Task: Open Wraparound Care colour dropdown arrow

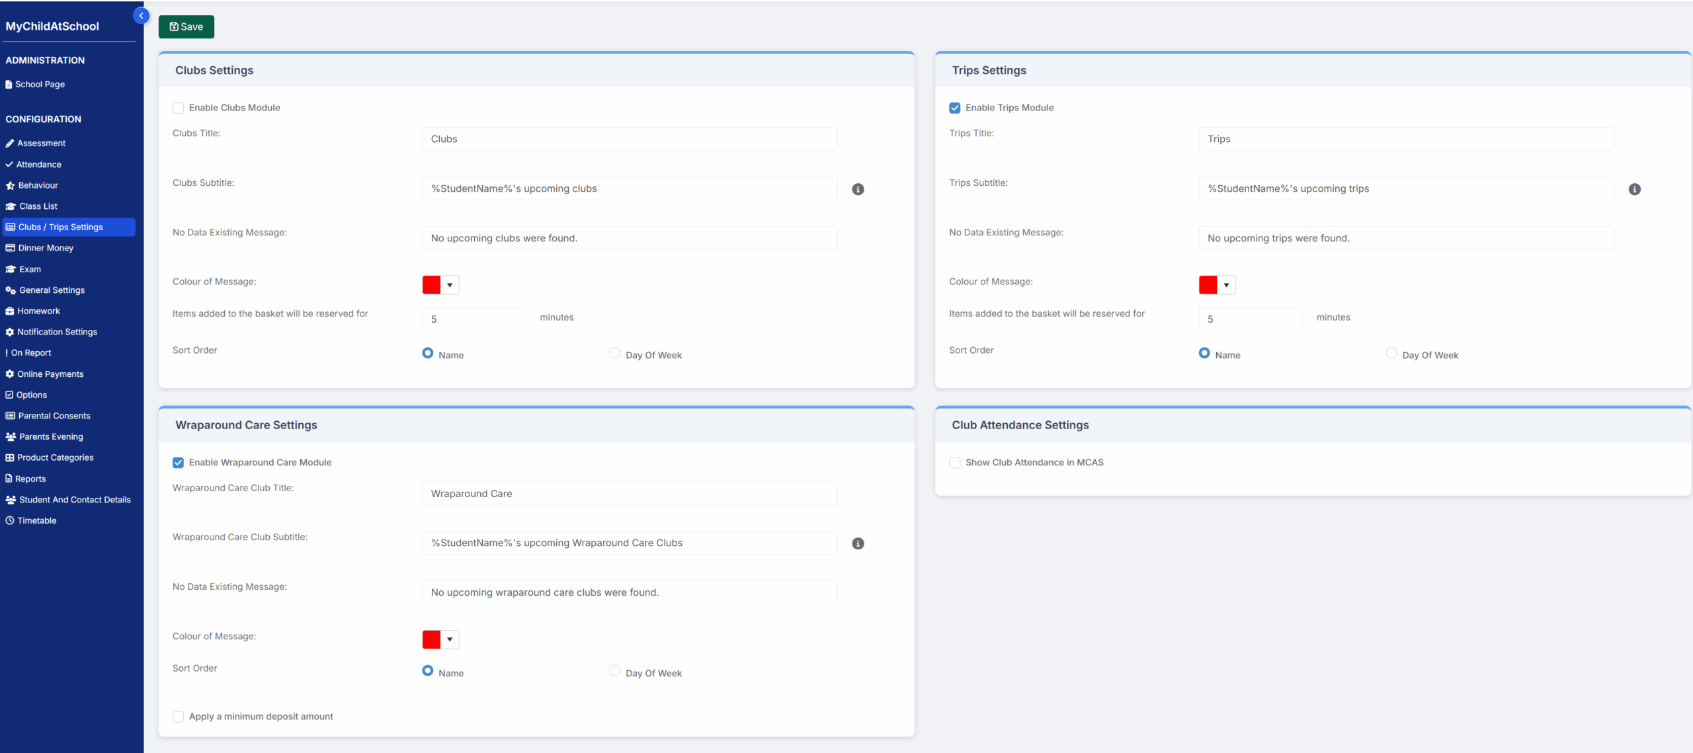Action: tap(450, 639)
